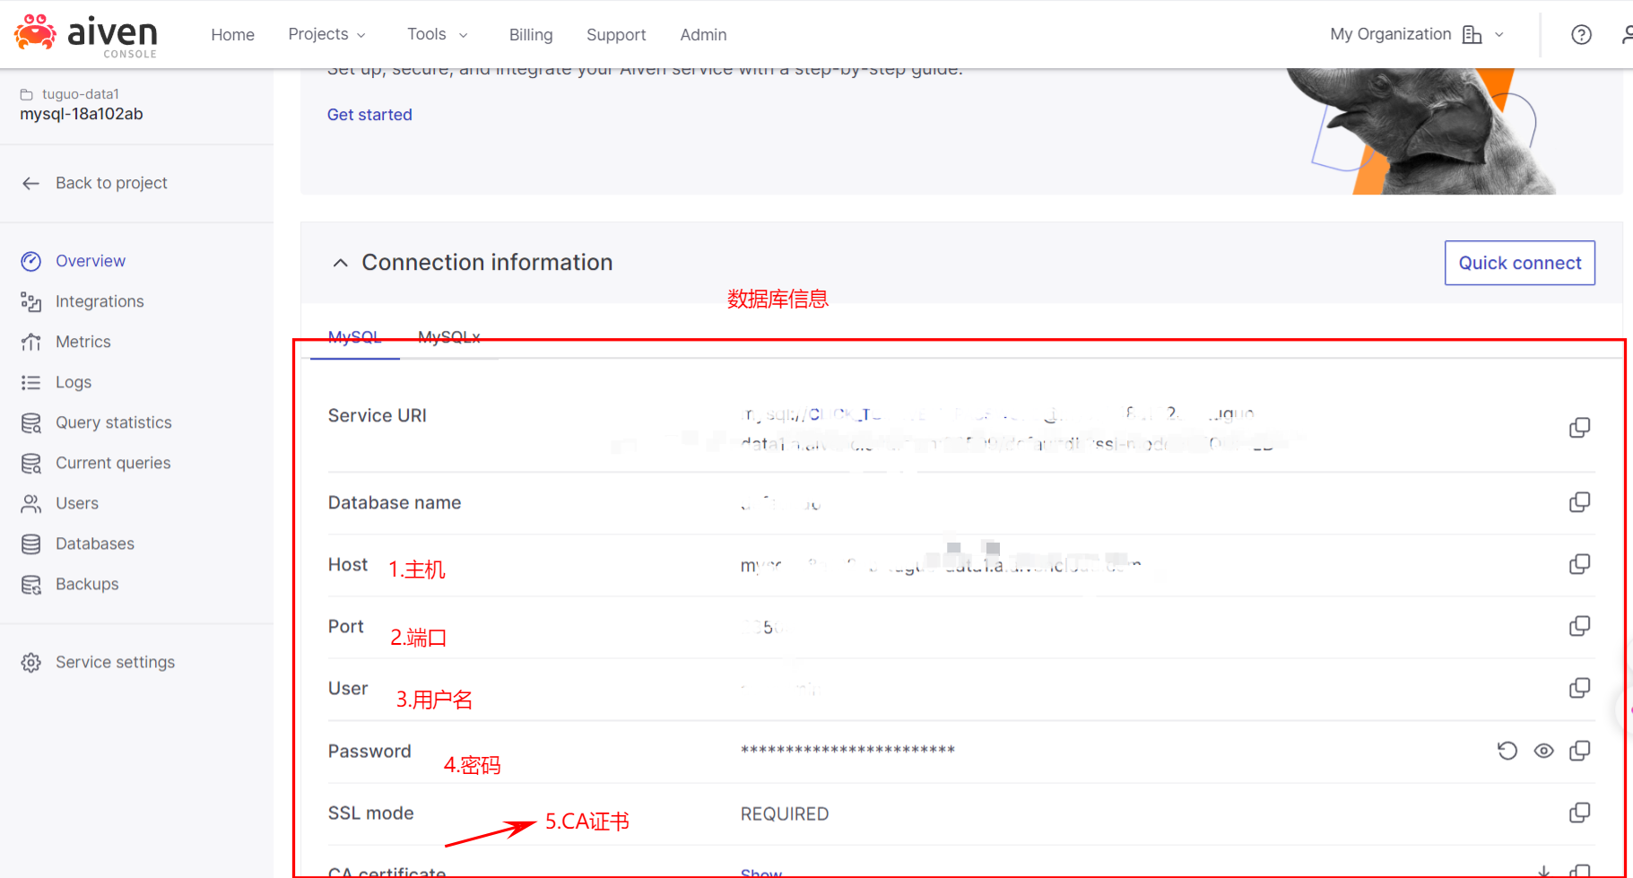Reset the password with the refresh icon
Screen dimensions: 1633x878
point(1507,751)
